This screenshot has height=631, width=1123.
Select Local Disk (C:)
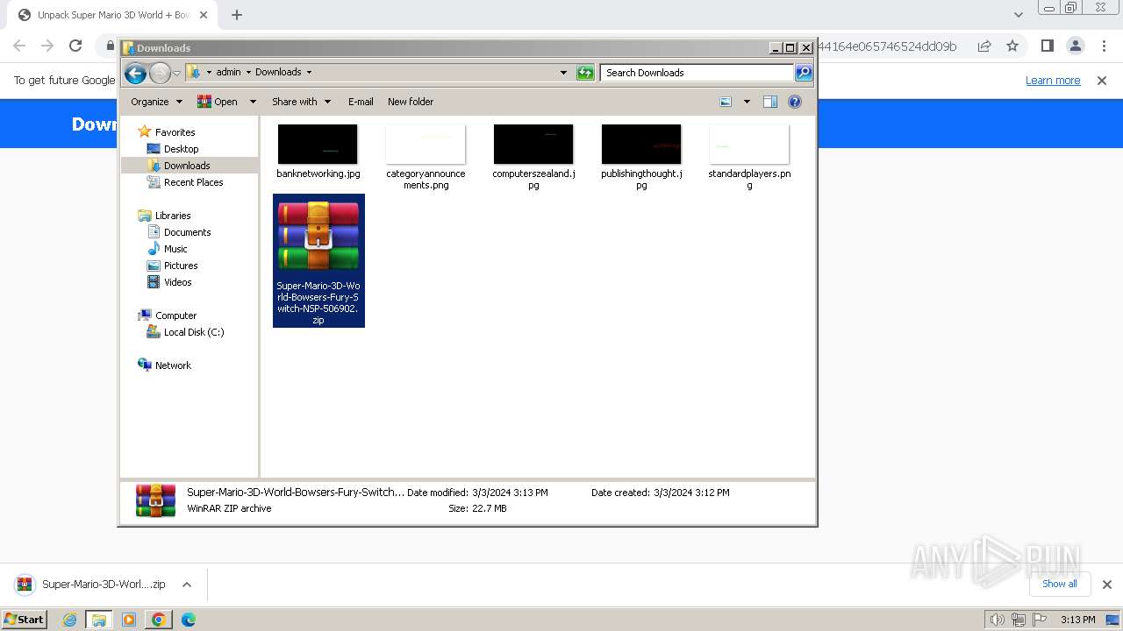click(x=193, y=332)
